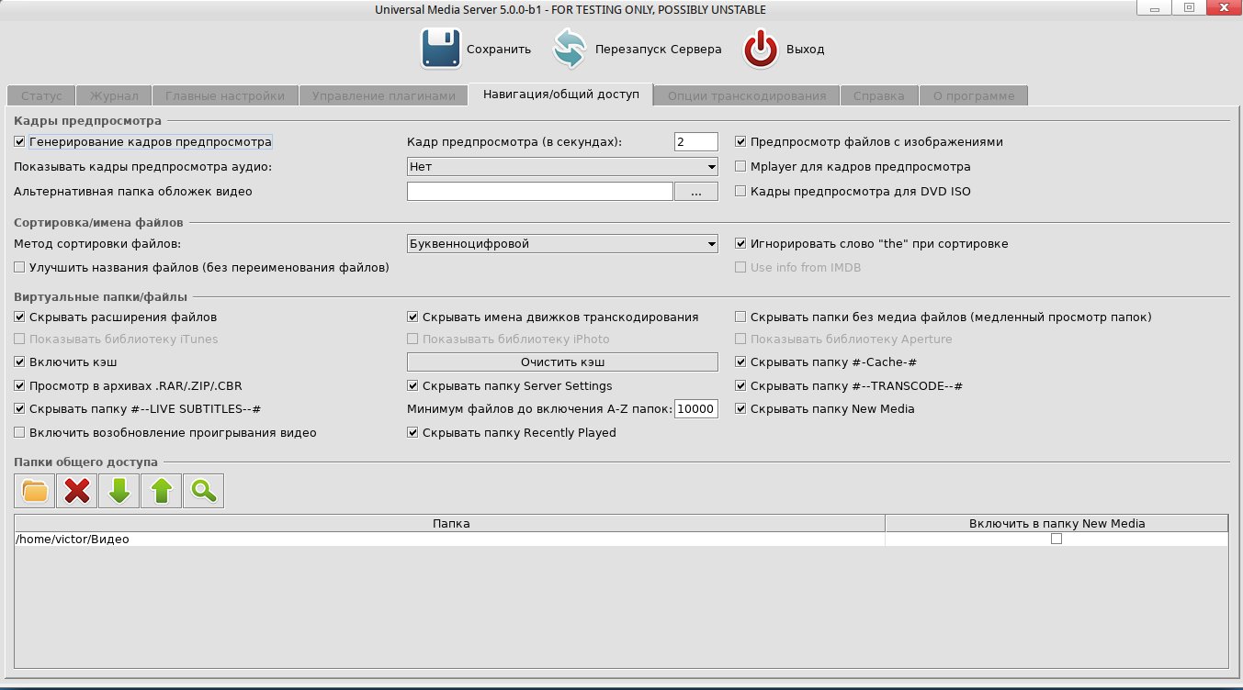Open the Управление плагинами tab
The height and width of the screenshot is (690, 1243).
click(x=383, y=95)
